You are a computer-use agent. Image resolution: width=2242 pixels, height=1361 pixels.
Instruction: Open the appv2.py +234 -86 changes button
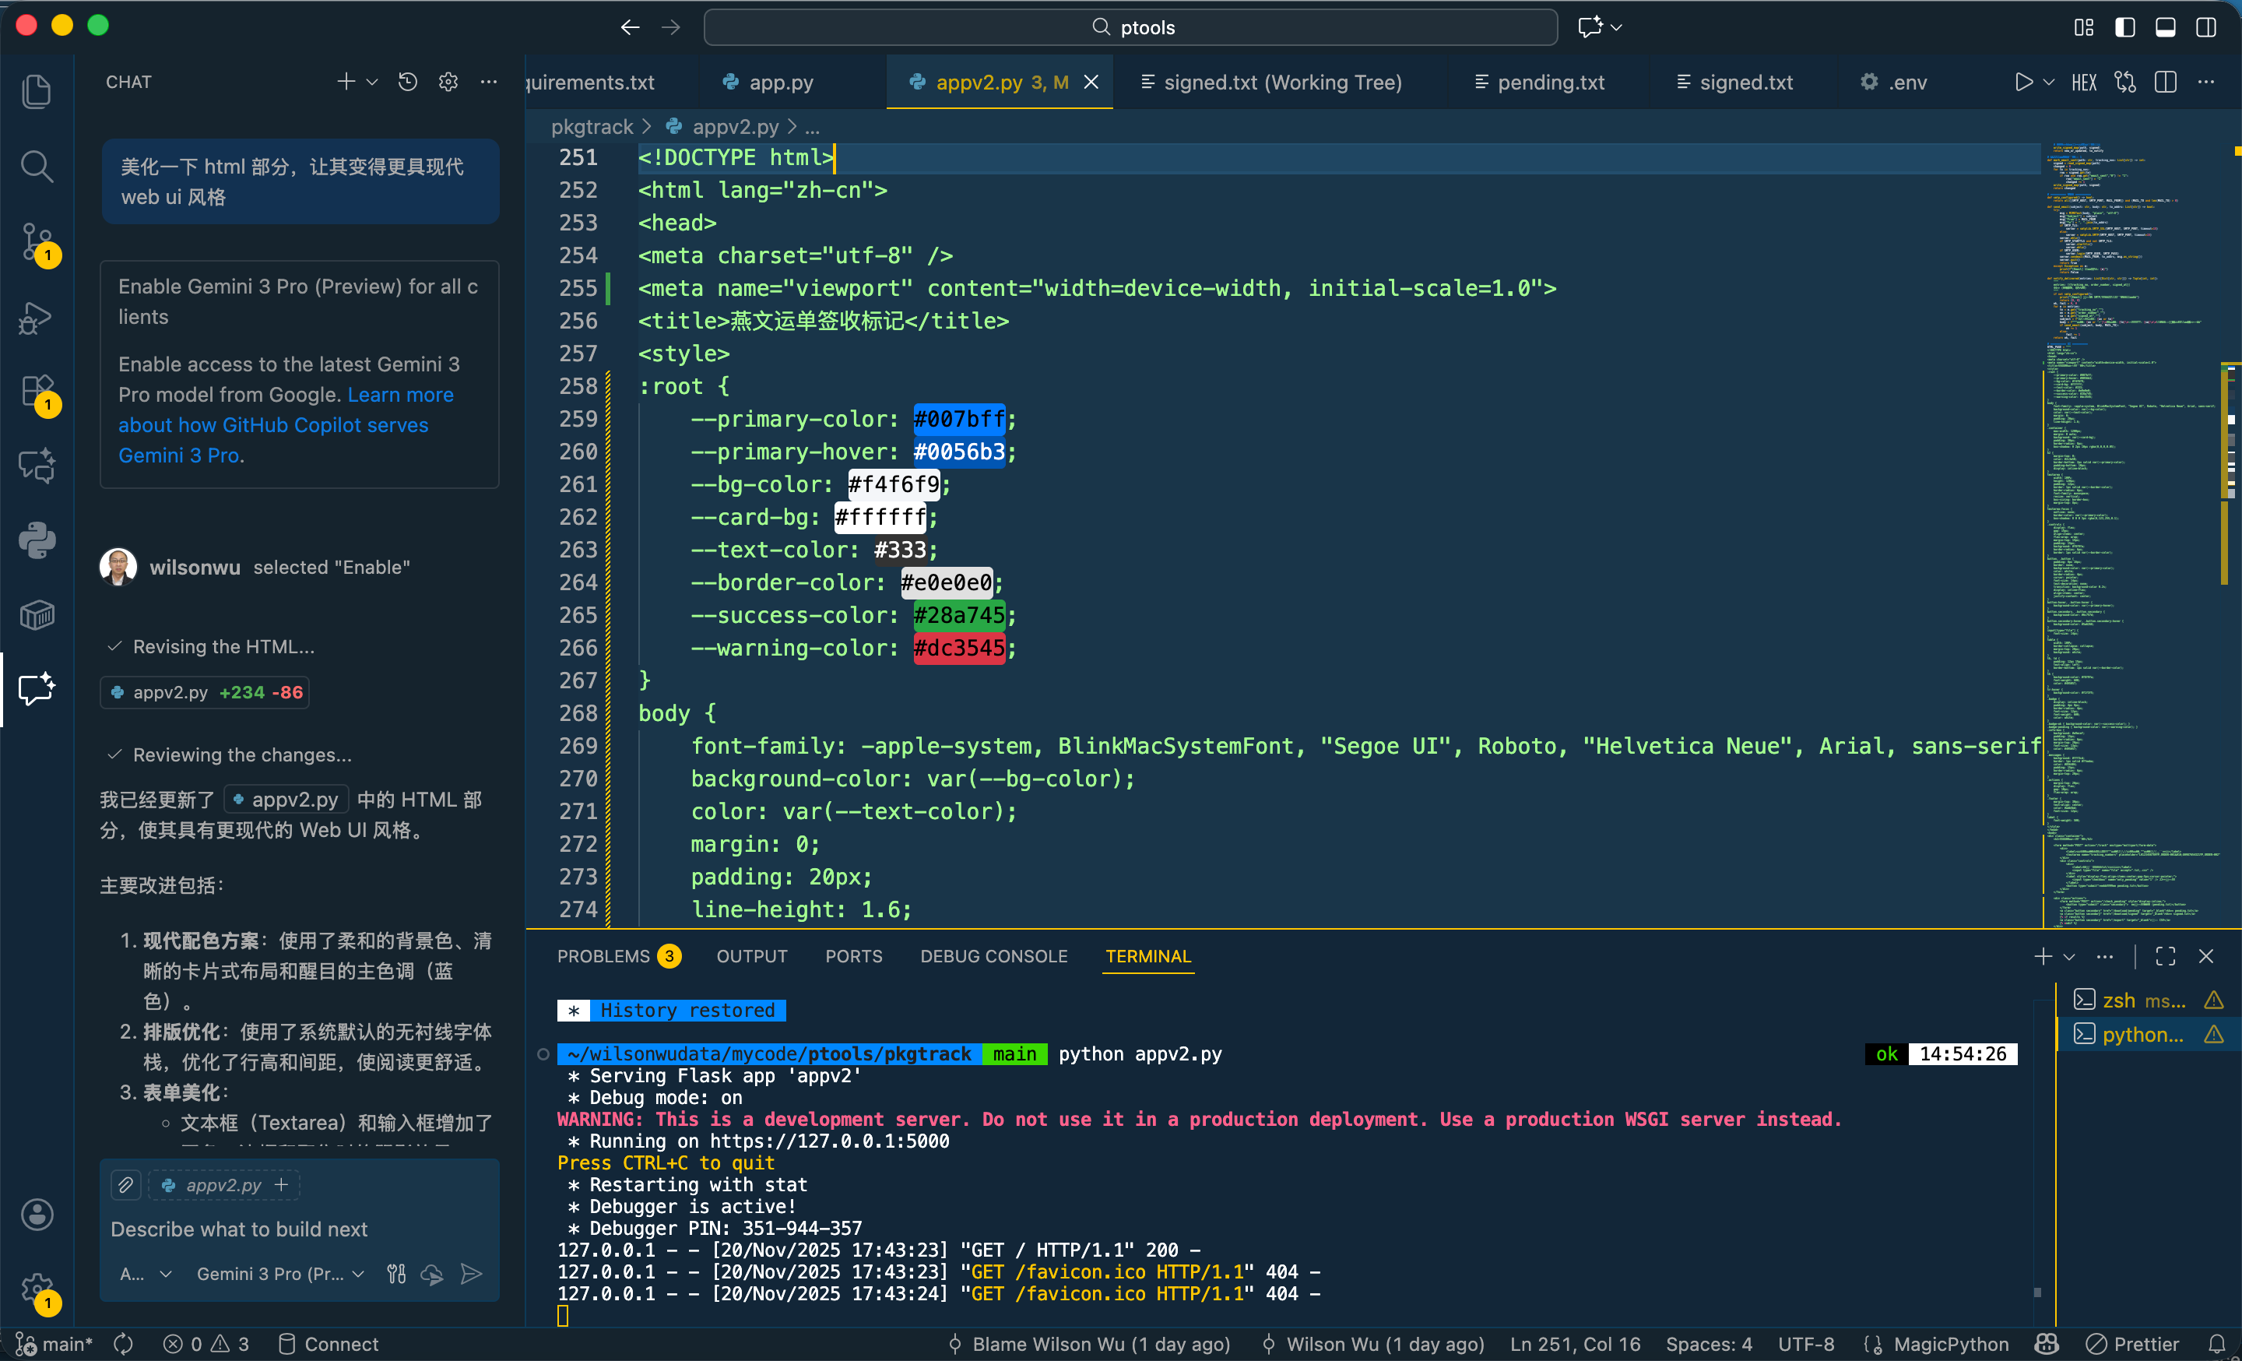pyautogui.click(x=205, y=692)
